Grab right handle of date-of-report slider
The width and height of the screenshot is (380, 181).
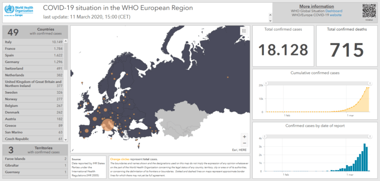(x=370, y=137)
